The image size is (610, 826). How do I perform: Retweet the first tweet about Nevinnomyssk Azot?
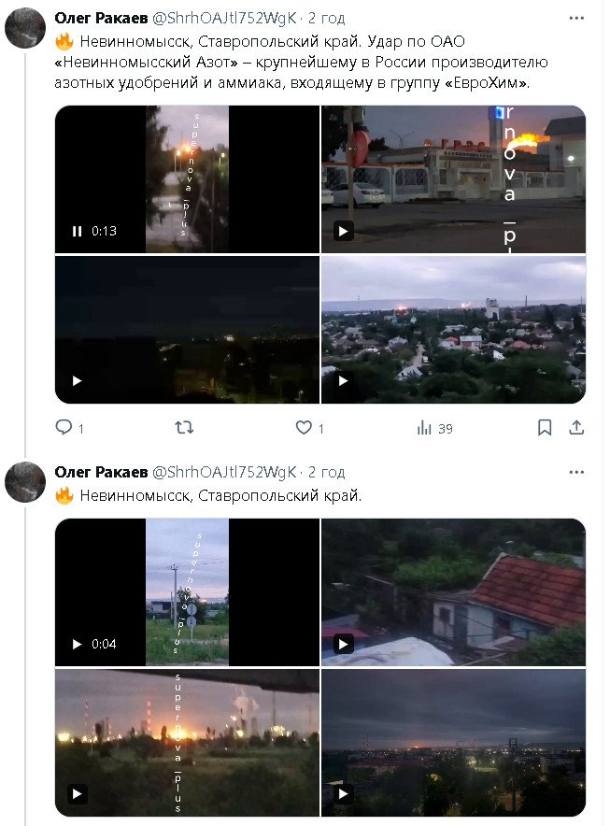[185, 428]
